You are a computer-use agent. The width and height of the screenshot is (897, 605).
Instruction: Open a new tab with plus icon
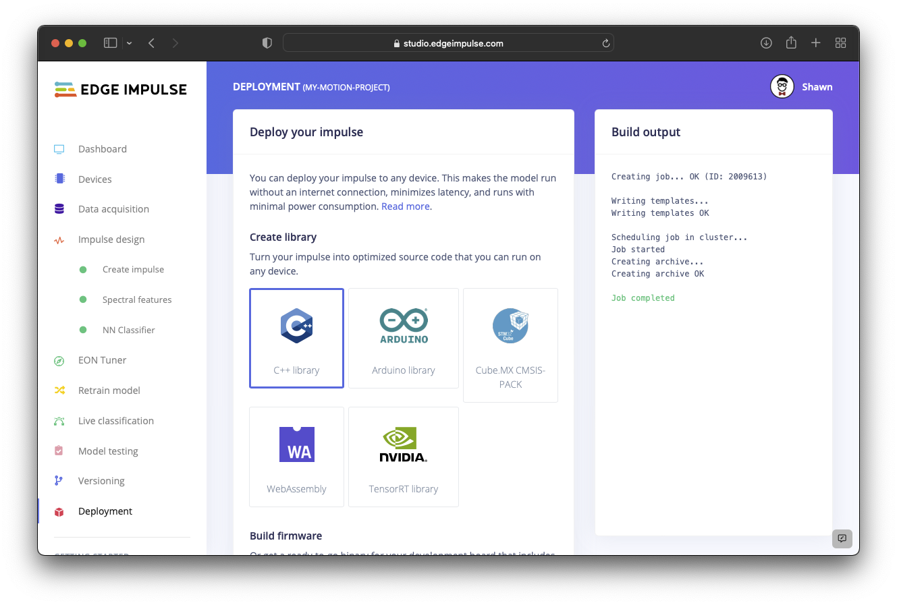pos(816,43)
